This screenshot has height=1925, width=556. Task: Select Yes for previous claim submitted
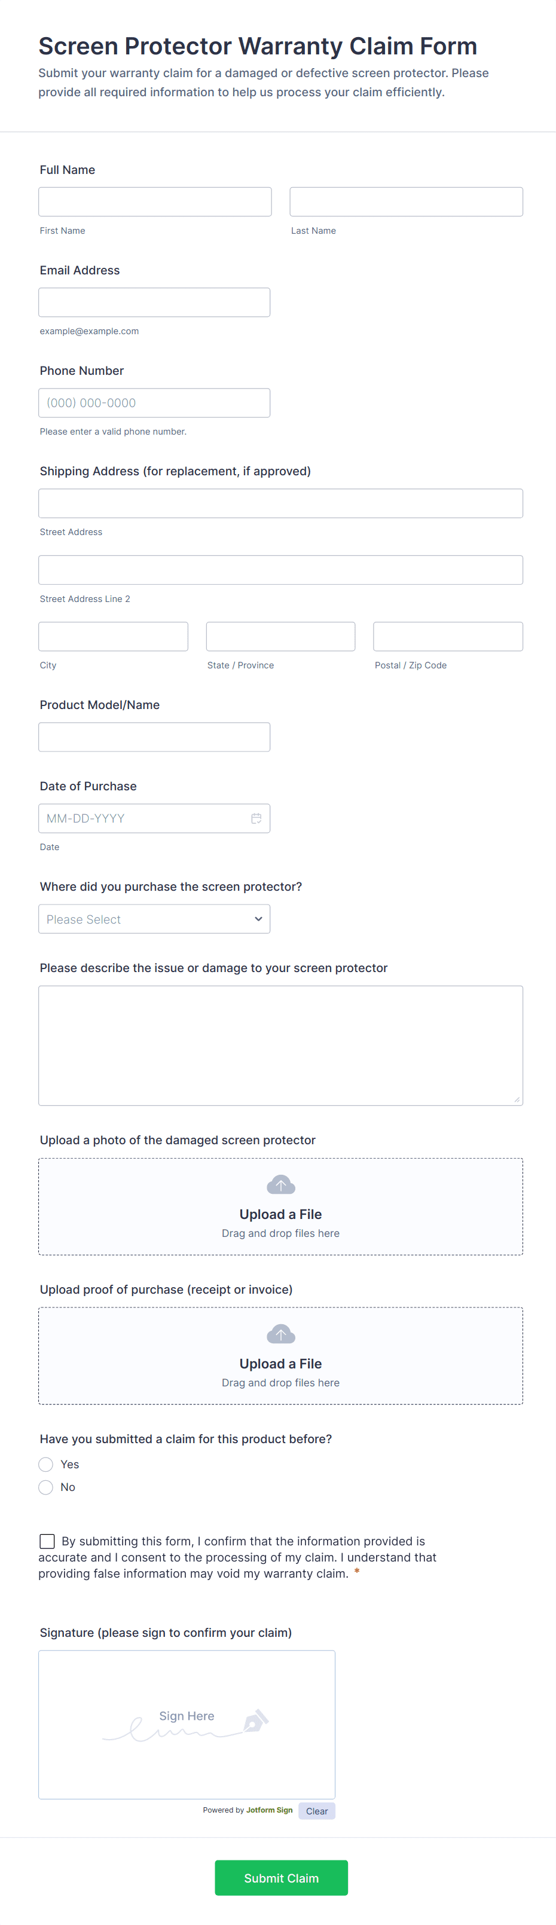coord(47,1465)
